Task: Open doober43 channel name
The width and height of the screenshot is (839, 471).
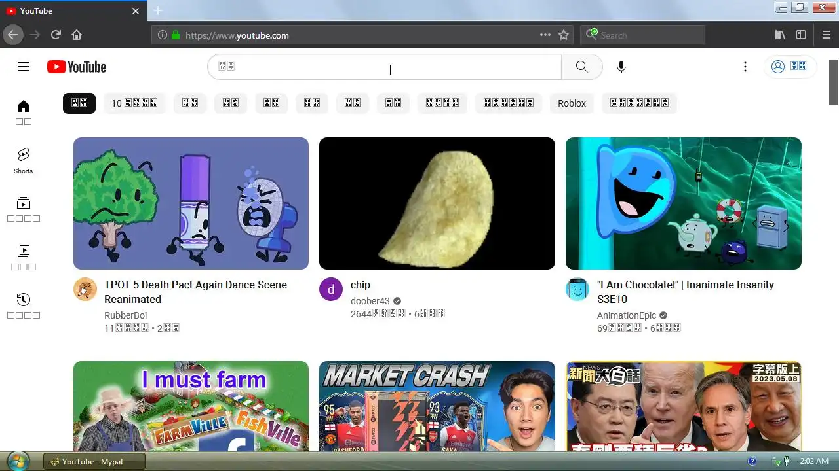Action: point(370,301)
